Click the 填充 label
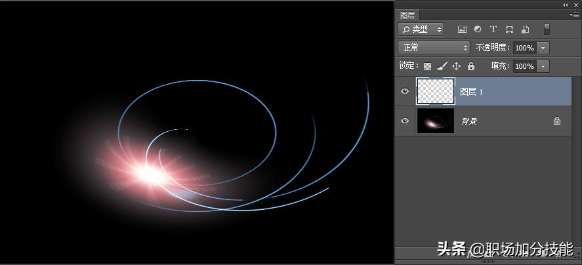This screenshot has height=265, width=582. pos(501,66)
